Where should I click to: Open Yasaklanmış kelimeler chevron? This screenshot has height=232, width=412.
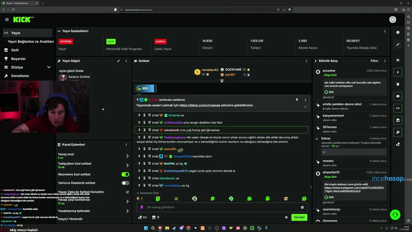click(x=127, y=211)
